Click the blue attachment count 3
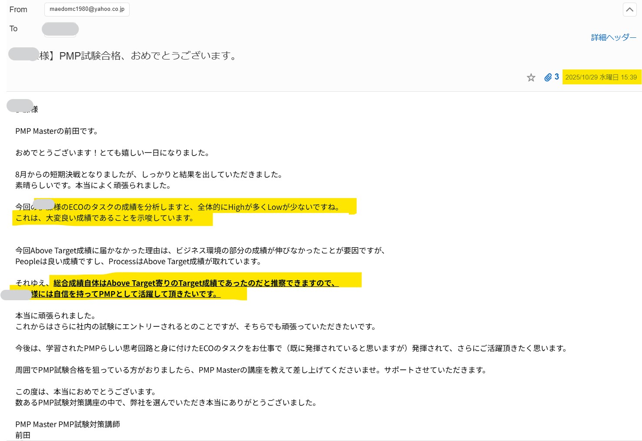Image resolution: width=642 pixels, height=441 pixels. [x=556, y=76]
